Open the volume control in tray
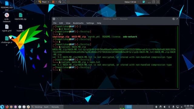Screen dimensions: 194x109 pos(164,107)
